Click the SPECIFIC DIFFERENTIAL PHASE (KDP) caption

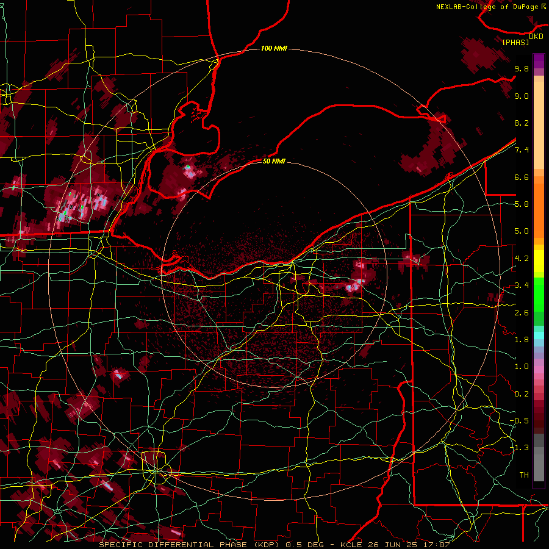(x=190, y=545)
